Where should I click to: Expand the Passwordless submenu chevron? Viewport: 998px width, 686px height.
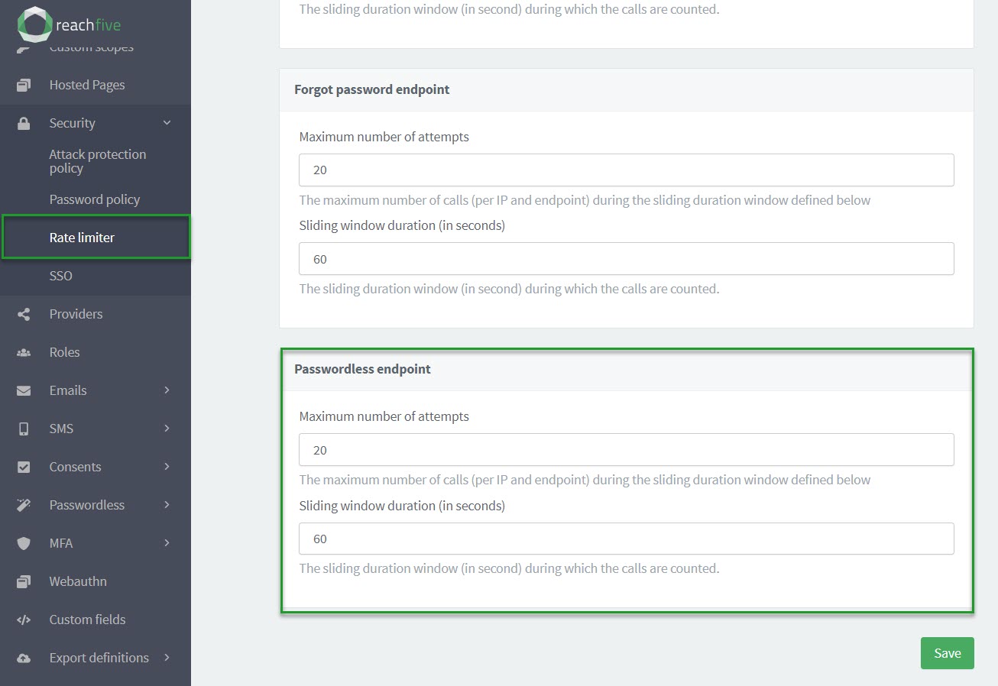tap(167, 505)
